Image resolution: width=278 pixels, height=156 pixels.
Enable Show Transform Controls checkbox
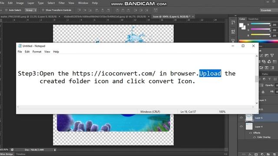coord(43,10)
